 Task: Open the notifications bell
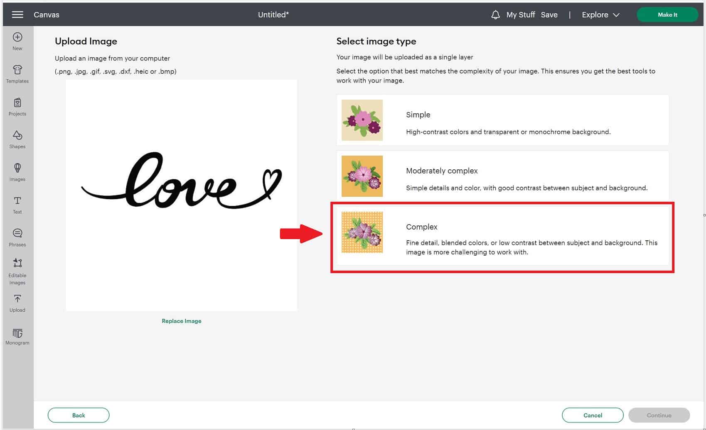(495, 15)
